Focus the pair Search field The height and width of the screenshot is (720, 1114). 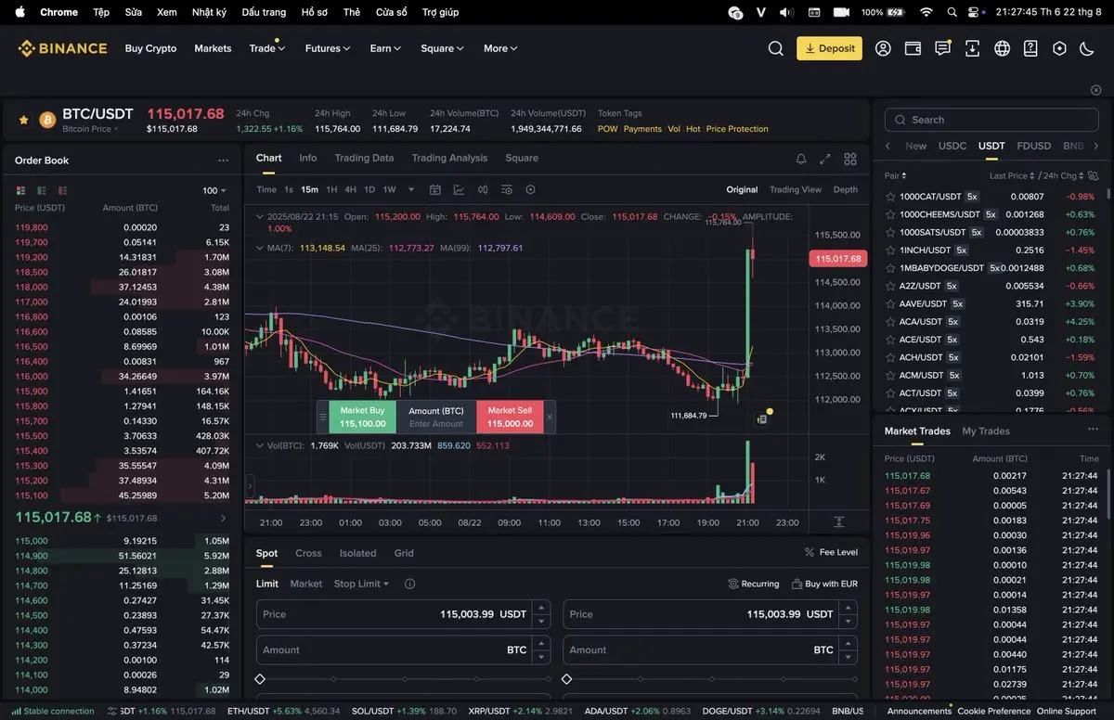990,120
